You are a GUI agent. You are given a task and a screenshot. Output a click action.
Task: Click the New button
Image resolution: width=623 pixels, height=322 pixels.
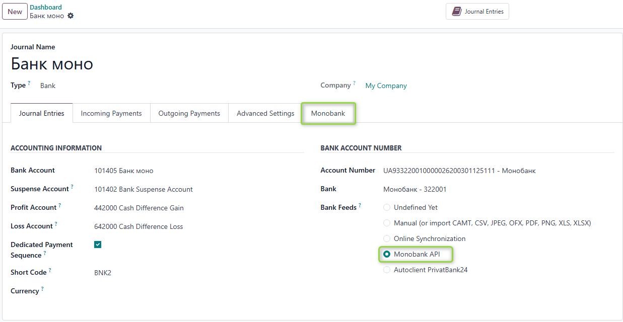pyautogui.click(x=15, y=11)
